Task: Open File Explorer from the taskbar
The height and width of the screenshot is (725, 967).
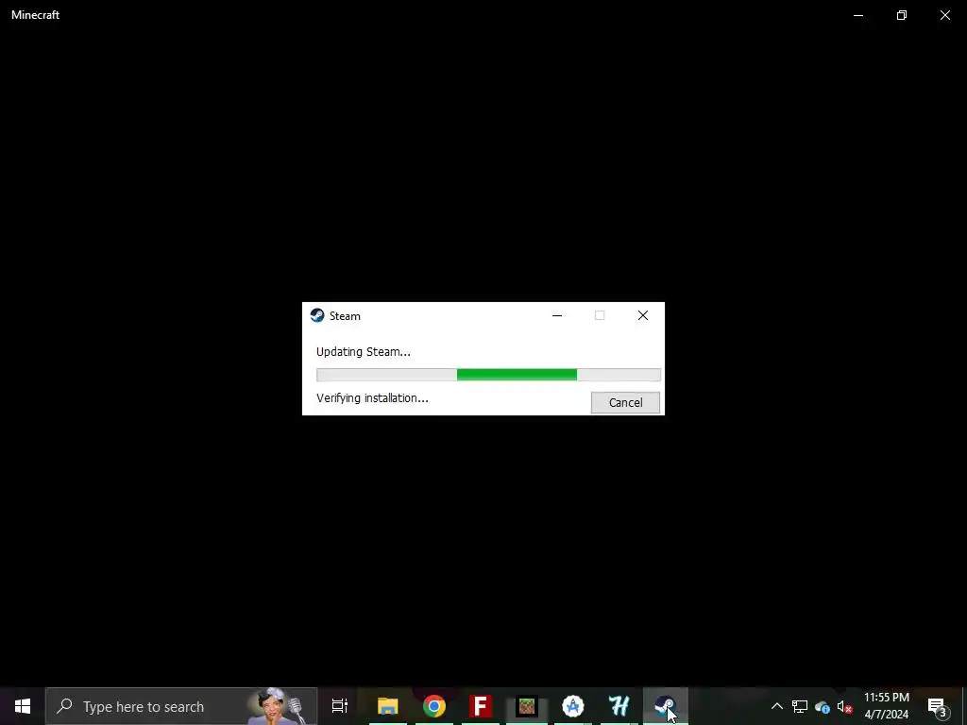Action: click(x=388, y=706)
